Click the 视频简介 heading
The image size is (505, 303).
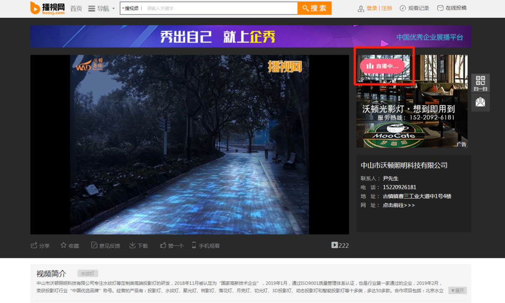tap(51, 273)
